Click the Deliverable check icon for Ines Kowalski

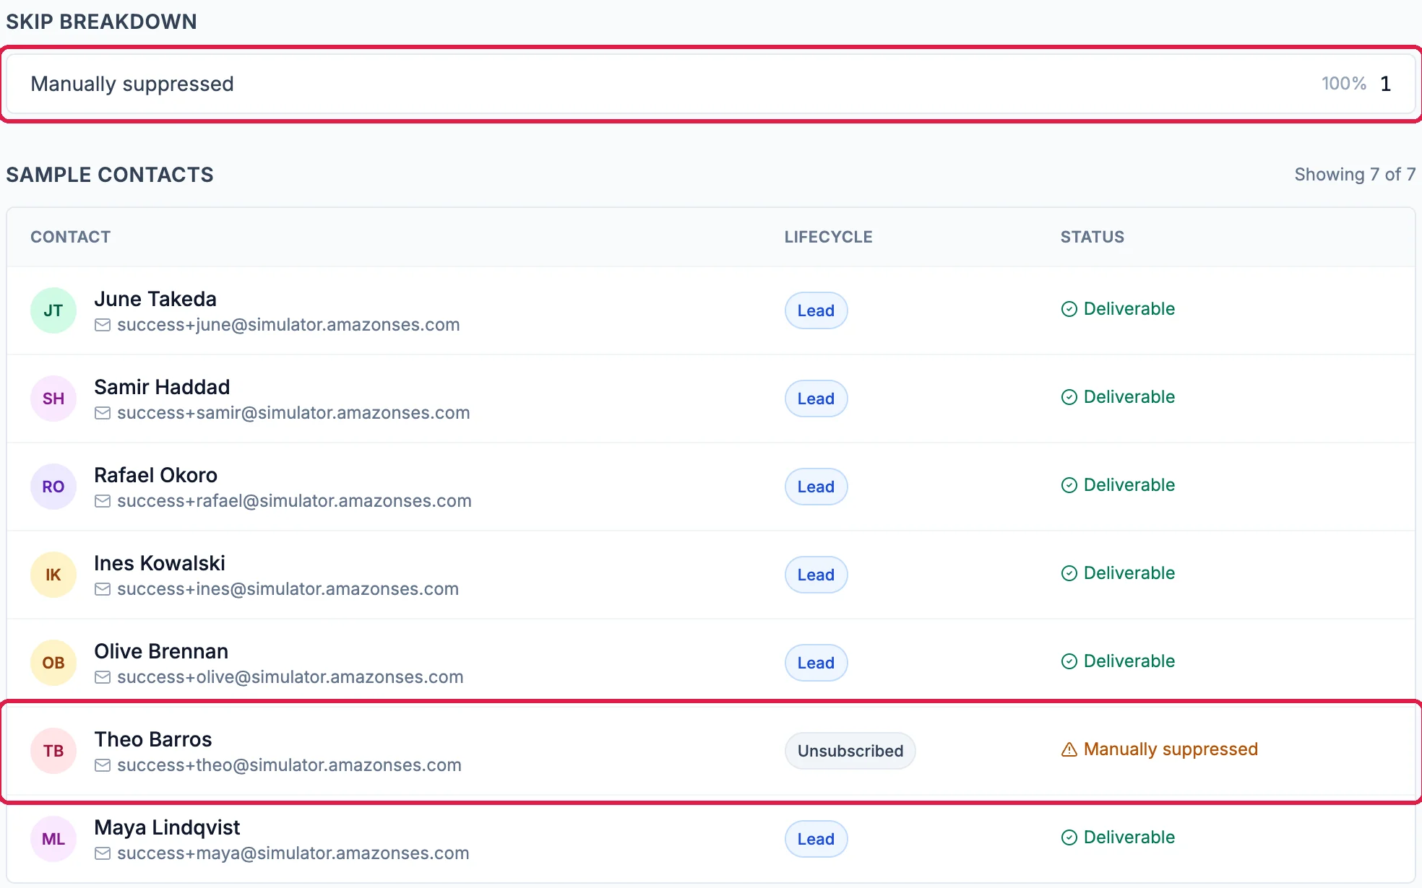click(x=1069, y=573)
